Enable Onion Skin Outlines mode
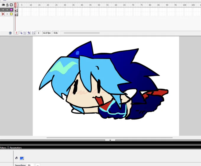 25,33
